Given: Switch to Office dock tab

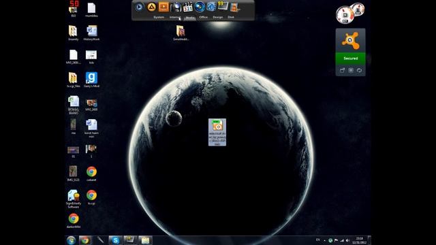Looking at the screenshot, I should click(203, 17).
